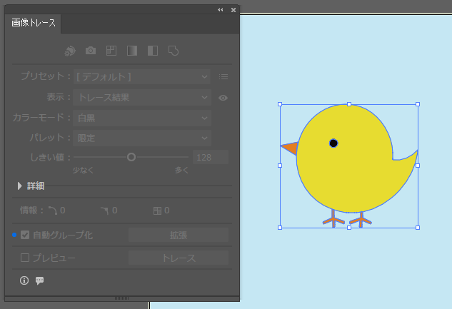
Task: Close the 画像トレース panel
Action: click(x=233, y=10)
